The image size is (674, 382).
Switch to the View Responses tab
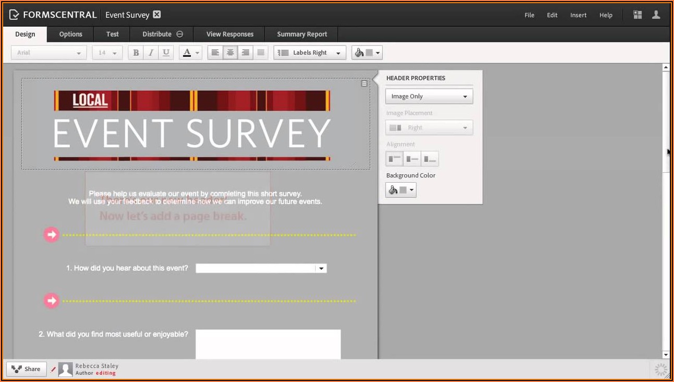(230, 34)
